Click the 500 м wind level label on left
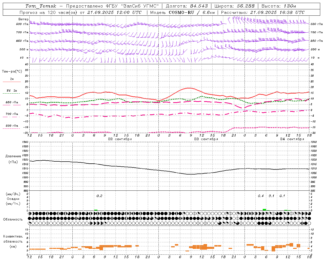This screenshot has height=259, width=324. 24,49
